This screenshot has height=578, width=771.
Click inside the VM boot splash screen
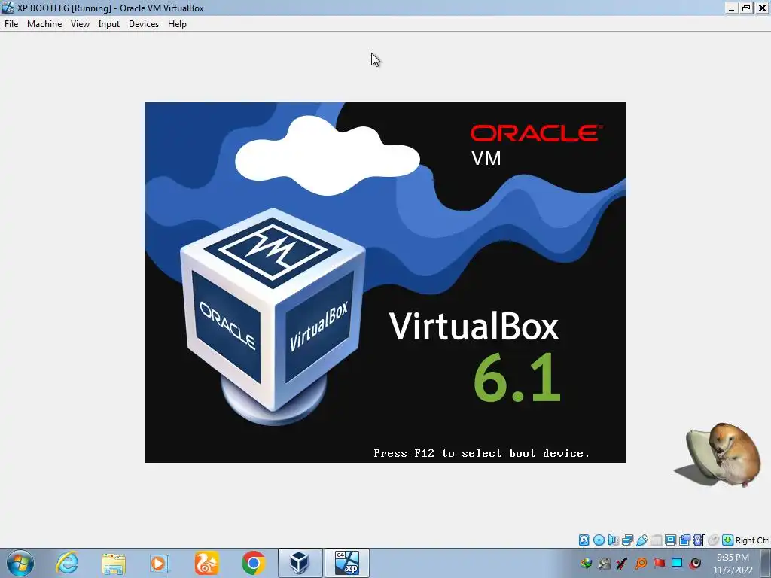(x=385, y=282)
